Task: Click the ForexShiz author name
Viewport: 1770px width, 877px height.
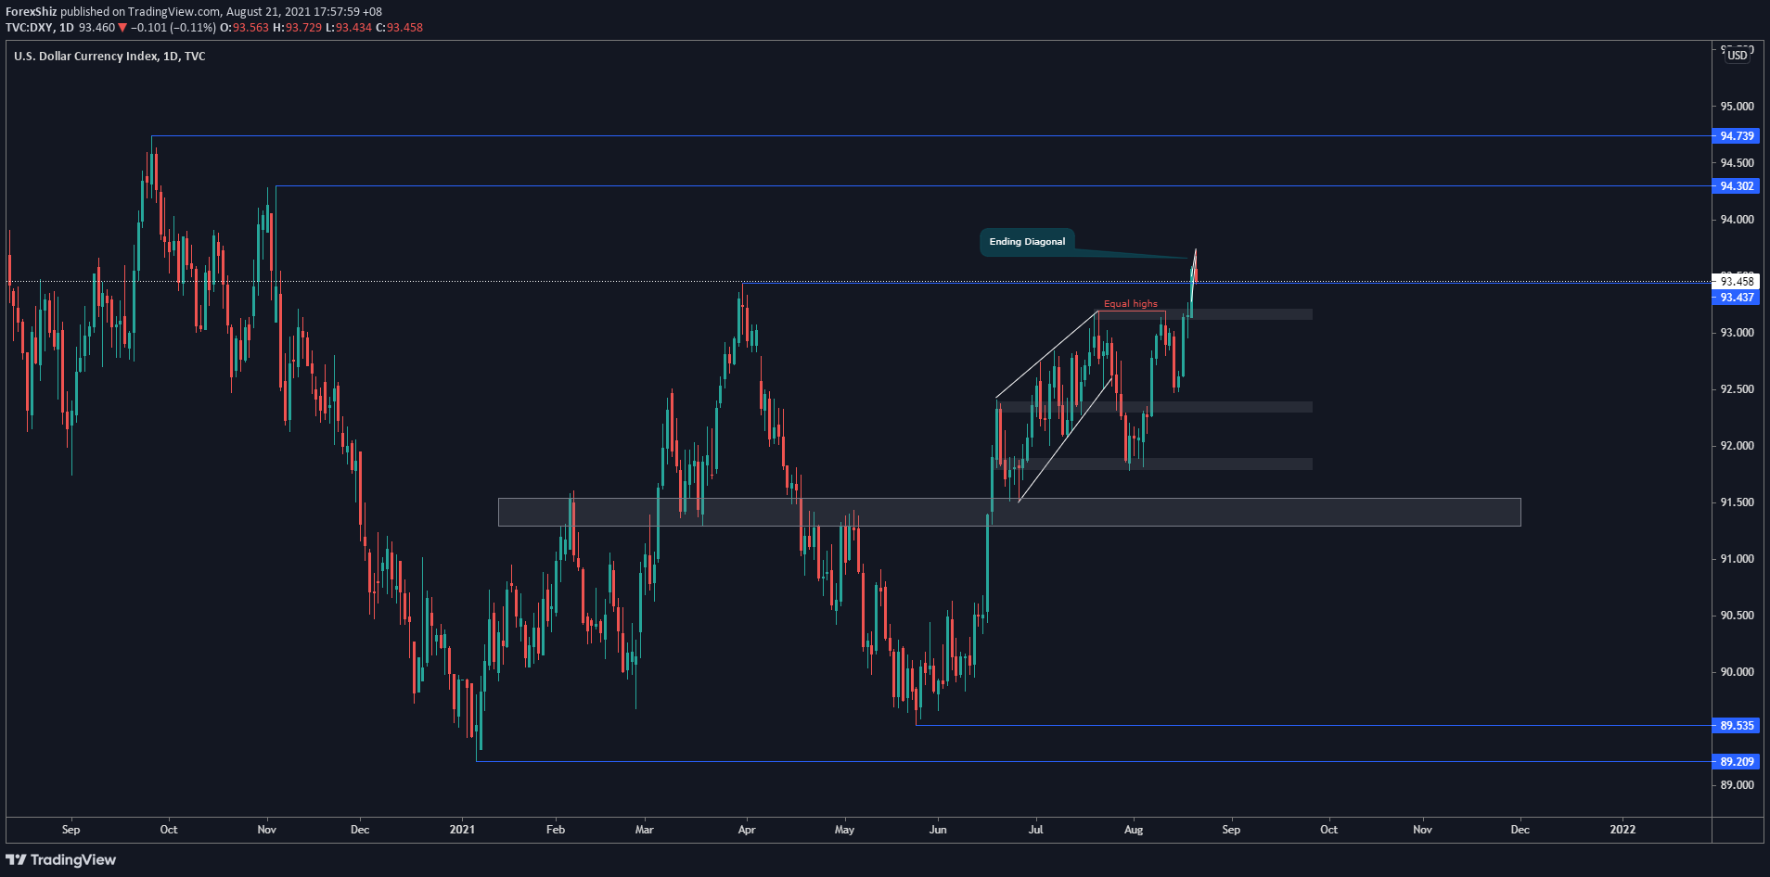Action: coord(32,12)
